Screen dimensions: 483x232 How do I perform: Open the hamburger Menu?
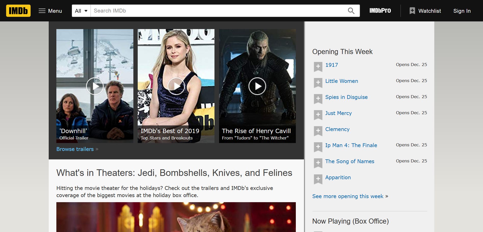click(50, 11)
